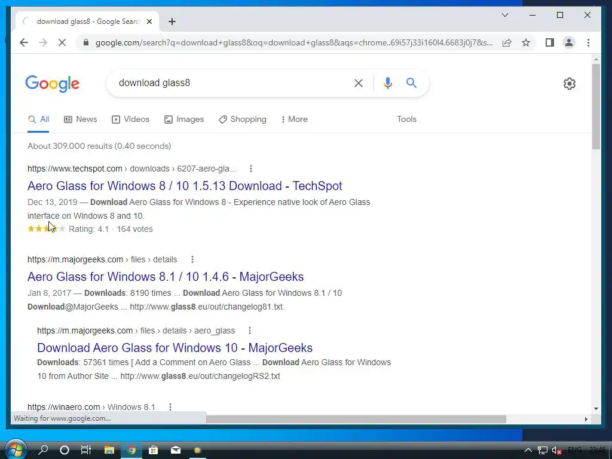The width and height of the screenshot is (612, 459).
Task: Click the network tray icon
Action: pos(543,451)
